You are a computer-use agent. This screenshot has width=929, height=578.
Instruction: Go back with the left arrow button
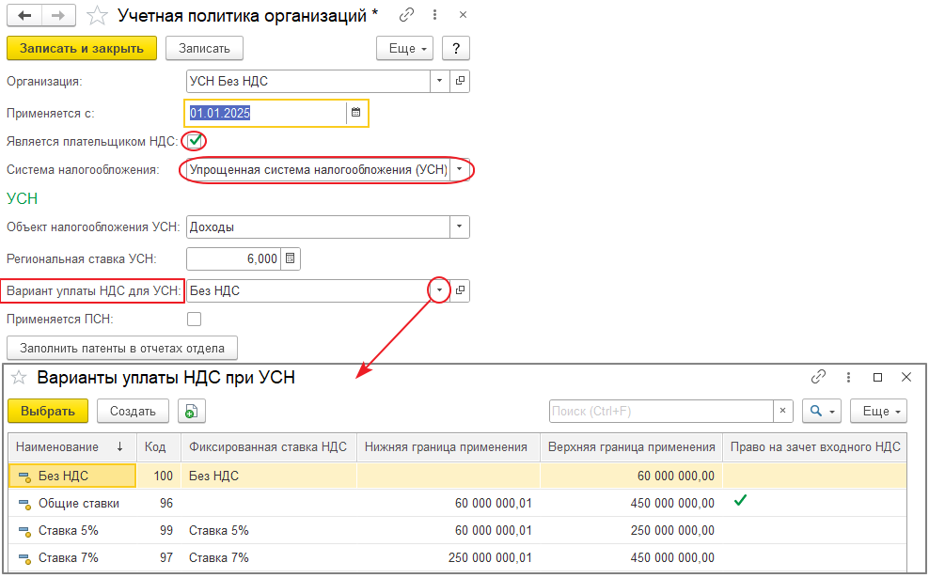pos(24,15)
